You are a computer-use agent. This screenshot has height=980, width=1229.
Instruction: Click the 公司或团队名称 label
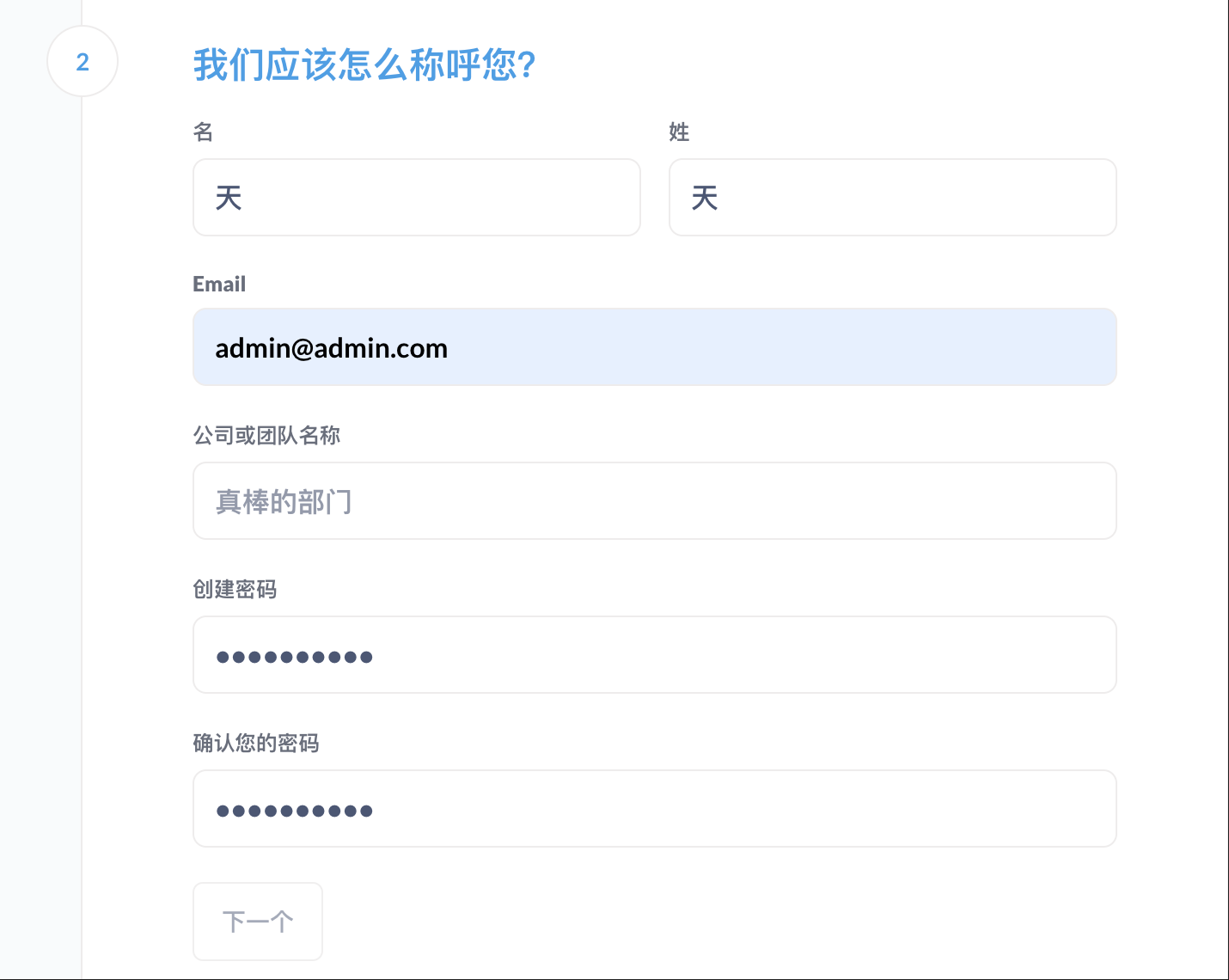tap(266, 436)
